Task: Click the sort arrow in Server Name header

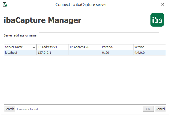Action: [34, 47]
